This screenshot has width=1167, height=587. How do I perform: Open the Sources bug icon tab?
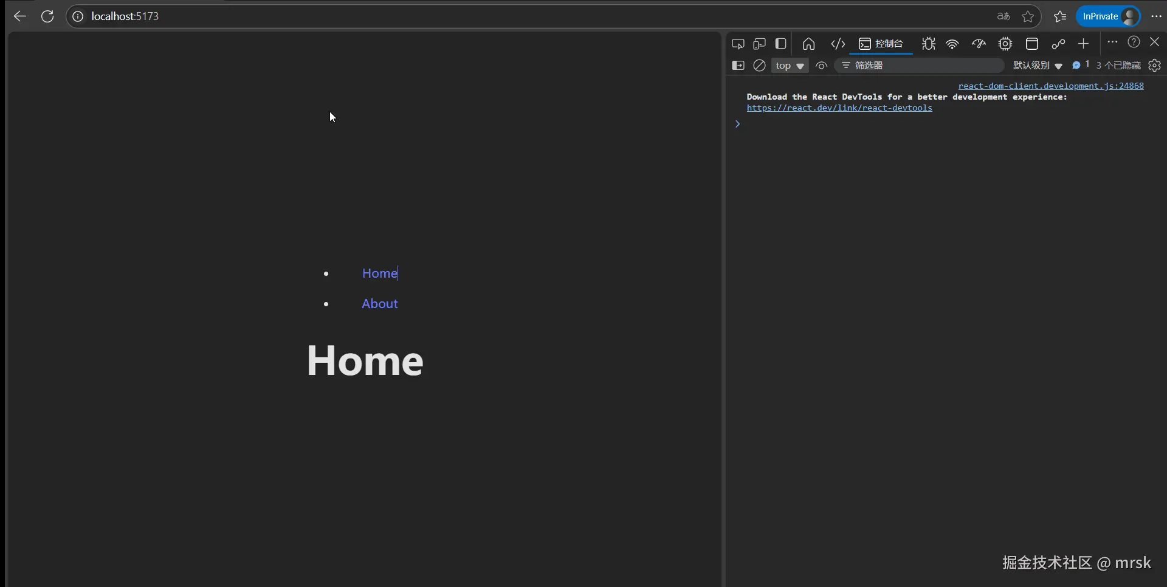(x=928, y=44)
